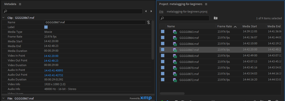Screen dimensions: 285x101
Task: Select the Project: metalogging-for-beginners tab
Action: click(181, 4)
